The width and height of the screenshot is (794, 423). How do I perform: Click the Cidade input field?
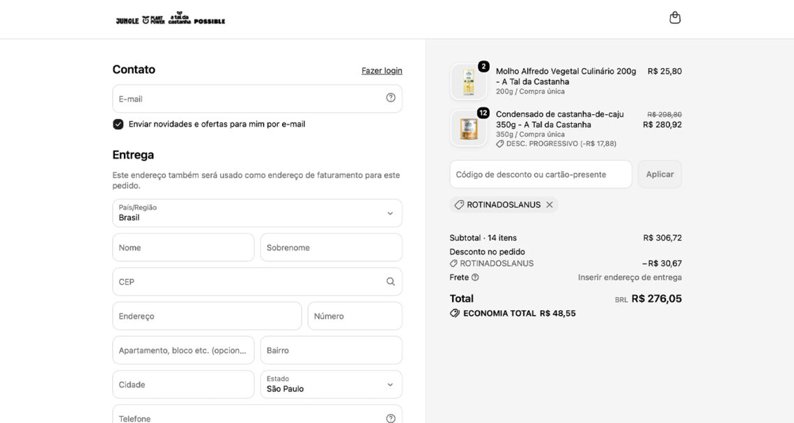183,384
